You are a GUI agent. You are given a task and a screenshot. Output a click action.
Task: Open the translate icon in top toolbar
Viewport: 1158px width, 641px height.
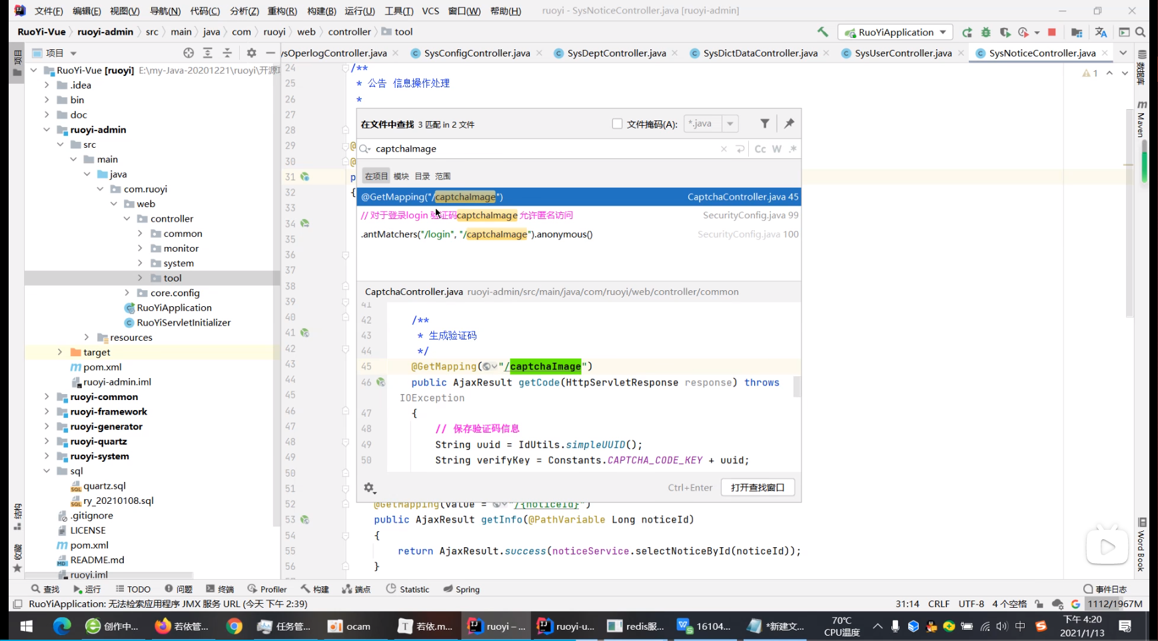[1101, 32]
